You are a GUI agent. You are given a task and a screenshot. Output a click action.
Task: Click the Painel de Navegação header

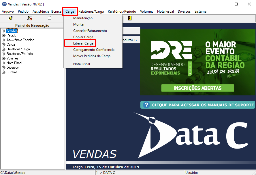pyautogui.click(x=32, y=25)
